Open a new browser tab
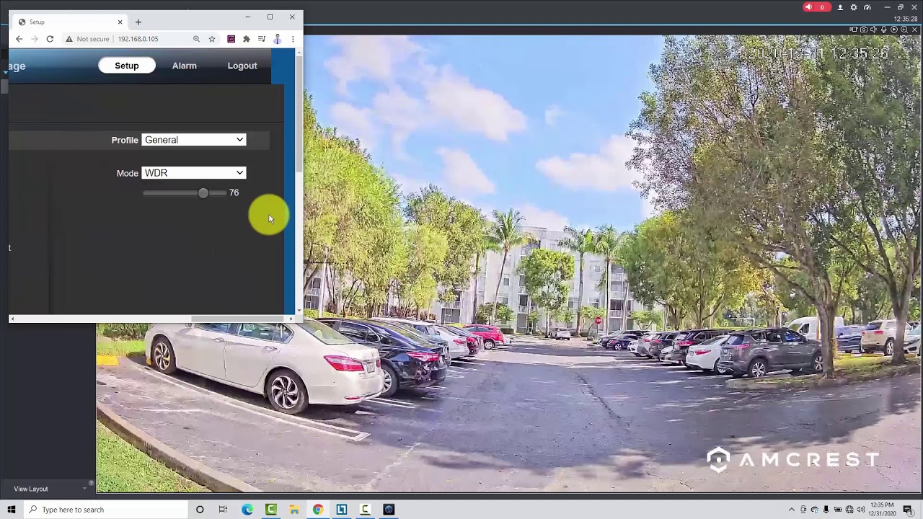This screenshot has width=923, height=519. [138, 22]
